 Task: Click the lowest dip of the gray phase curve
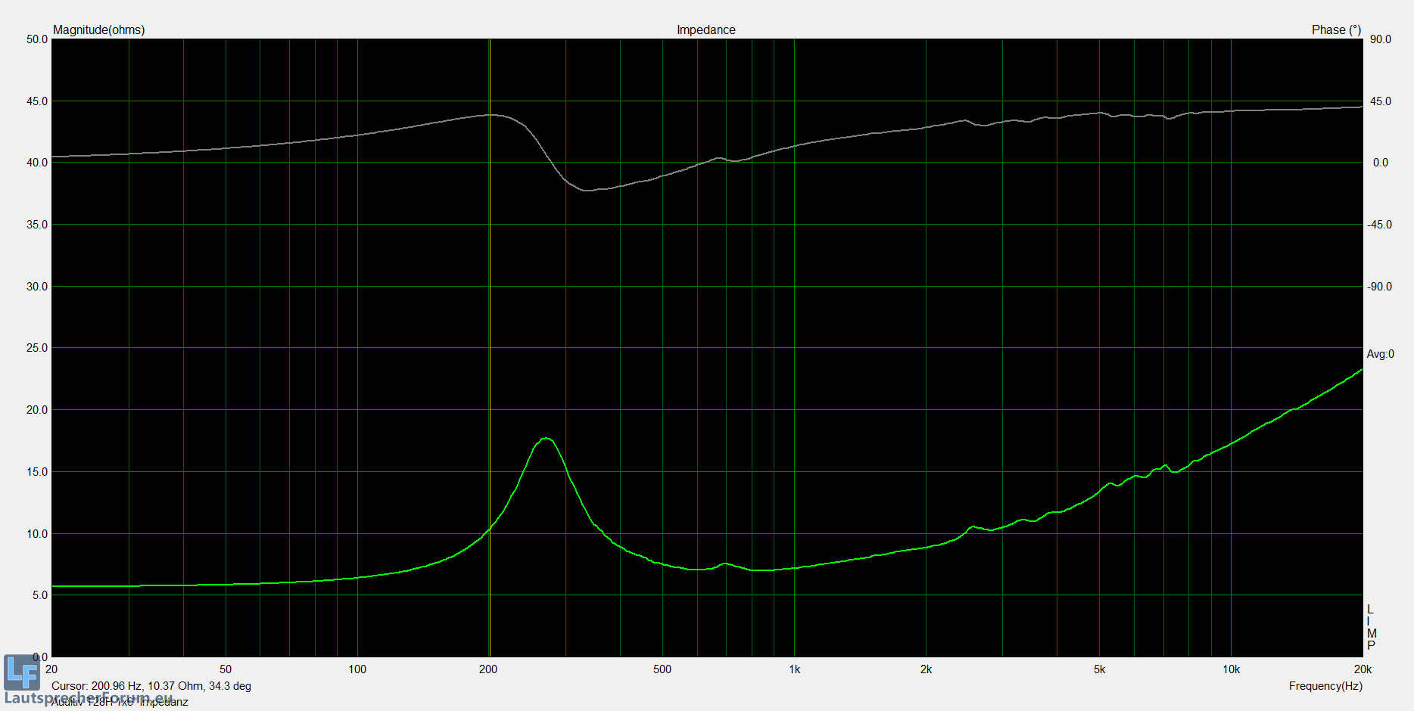pos(587,190)
